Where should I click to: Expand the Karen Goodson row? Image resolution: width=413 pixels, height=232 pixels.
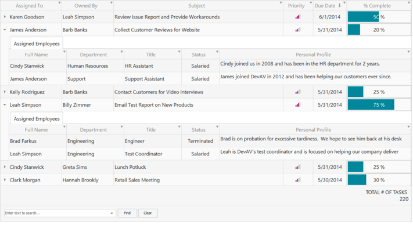tap(5, 17)
